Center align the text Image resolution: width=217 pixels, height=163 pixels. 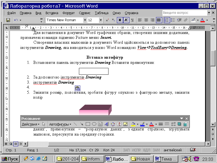[146, 20]
